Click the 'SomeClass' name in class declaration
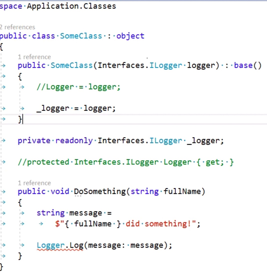The height and width of the screenshot is (274, 267). pyautogui.click(x=81, y=36)
